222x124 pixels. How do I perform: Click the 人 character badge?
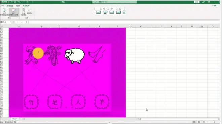pos(78,102)
